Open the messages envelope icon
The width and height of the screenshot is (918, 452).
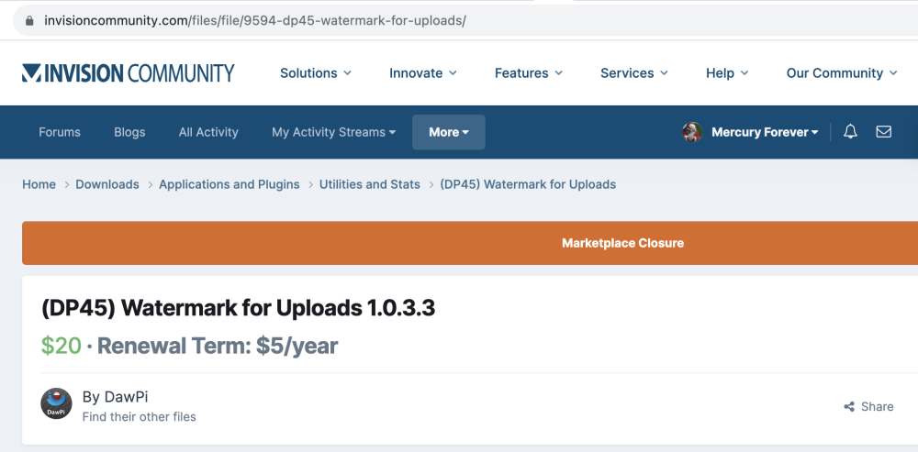tap(883, 132)
